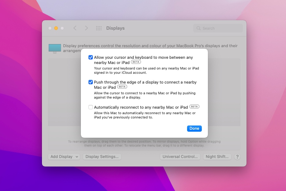Image resolution: width=286 pixels, height=191 pixels.
Task: Click the BETA badge beside Automatically reconnect
Action: (x=194, y=107)
